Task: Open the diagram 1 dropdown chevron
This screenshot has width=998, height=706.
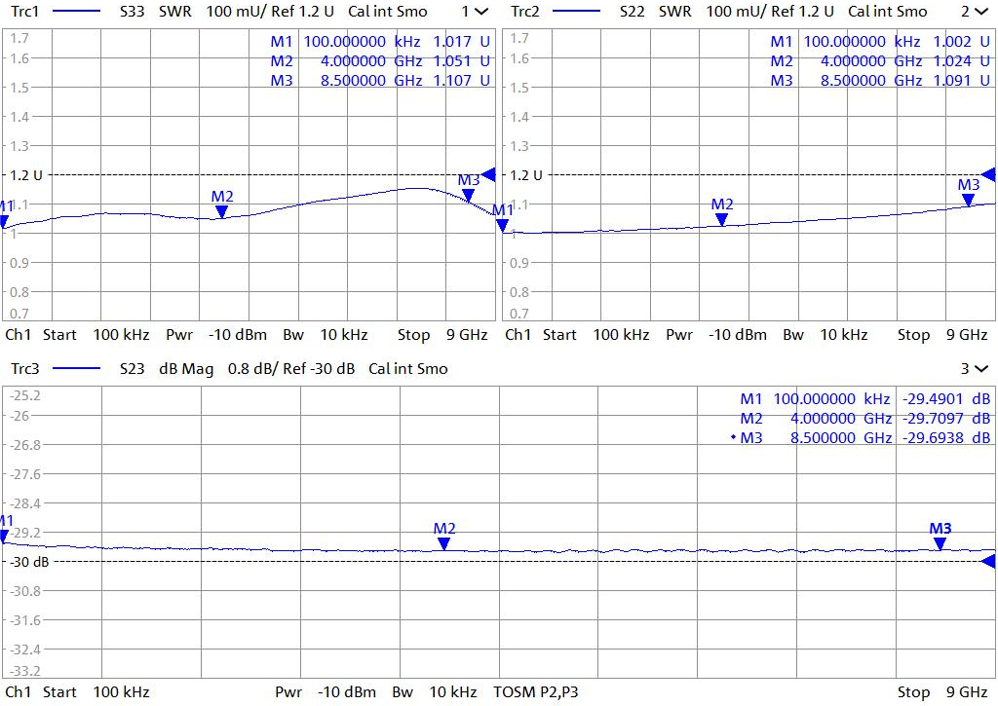Action: point(481,12)
